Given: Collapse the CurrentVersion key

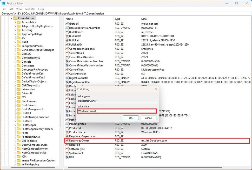Looking at the screenshot, I should [x=11, y=18].
